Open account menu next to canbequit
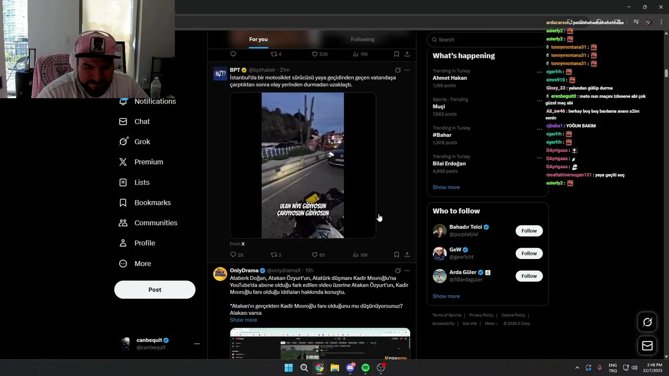 tap(197, 344)
